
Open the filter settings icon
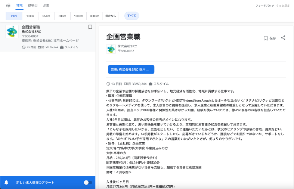click(8, 6)
